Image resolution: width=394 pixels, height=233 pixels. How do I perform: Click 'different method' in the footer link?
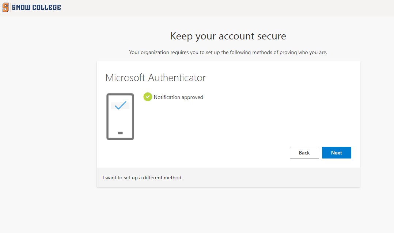[162, 177]
